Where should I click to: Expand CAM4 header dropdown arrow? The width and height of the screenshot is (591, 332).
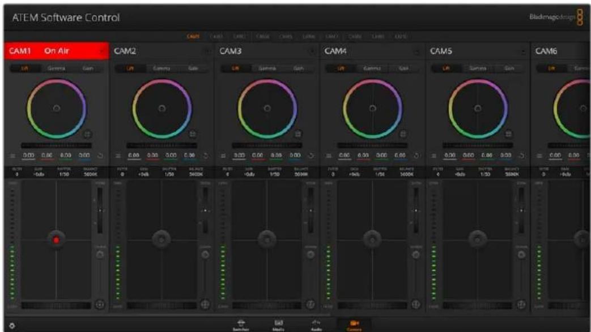(x=418, y=51)
